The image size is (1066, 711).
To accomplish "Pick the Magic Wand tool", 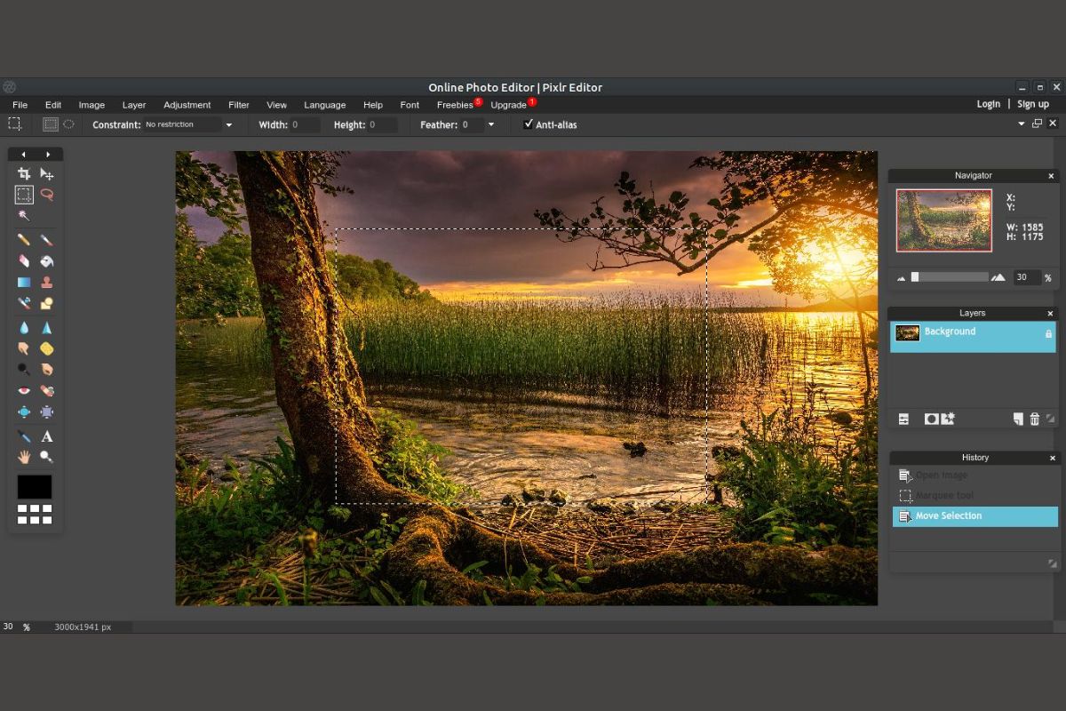I will click(x=24, y=216).
